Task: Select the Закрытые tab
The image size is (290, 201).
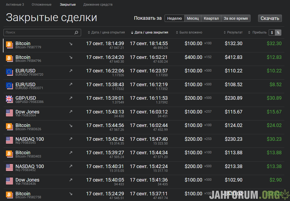Action: click(68, 4)
